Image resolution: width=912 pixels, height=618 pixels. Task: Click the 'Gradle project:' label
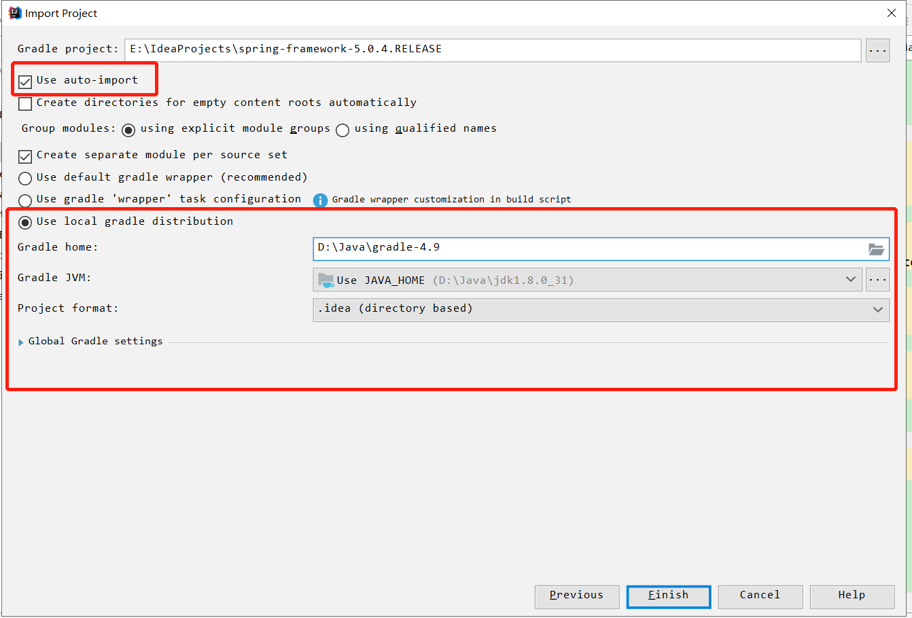tap(68, 49)
